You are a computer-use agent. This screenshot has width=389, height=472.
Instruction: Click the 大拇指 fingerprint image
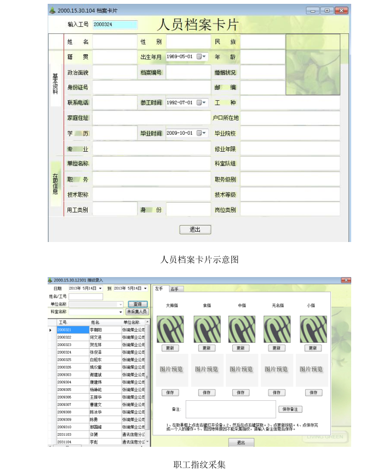click(x=170, y=329)
